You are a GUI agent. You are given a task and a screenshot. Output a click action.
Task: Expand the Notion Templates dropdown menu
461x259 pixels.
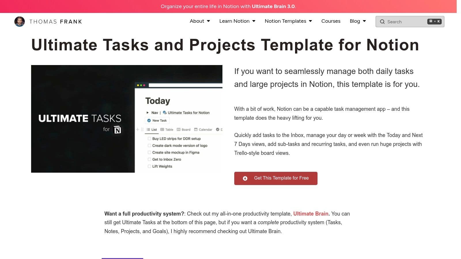288,21
